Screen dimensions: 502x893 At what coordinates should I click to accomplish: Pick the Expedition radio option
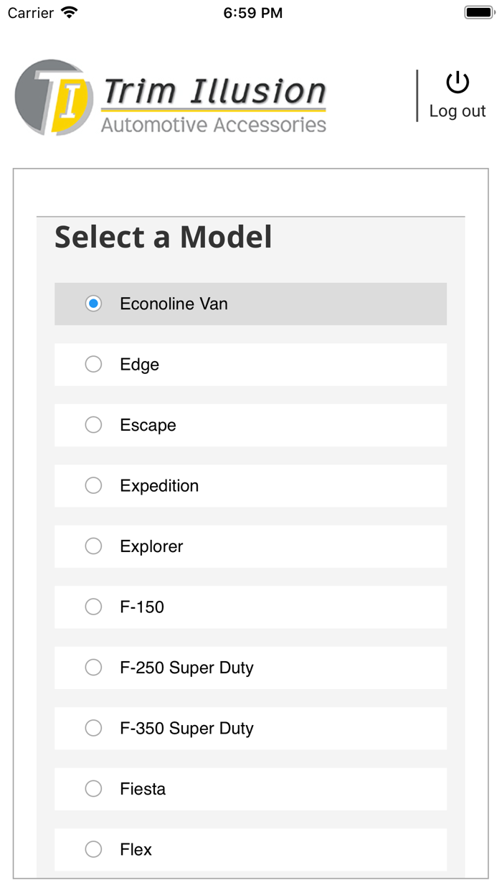click(93, 486)
